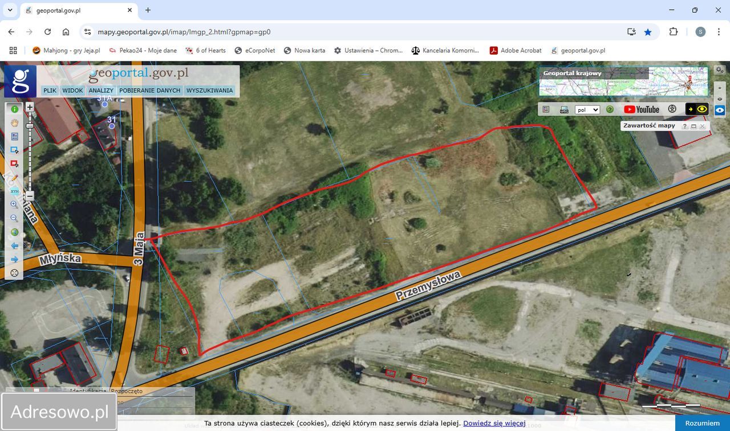Viewport: 730px width, 431px height.
Task: Open the gear settings icon on map
Action: [720, 70]
